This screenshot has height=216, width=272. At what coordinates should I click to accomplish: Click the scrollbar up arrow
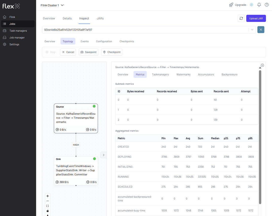[260, 68]
